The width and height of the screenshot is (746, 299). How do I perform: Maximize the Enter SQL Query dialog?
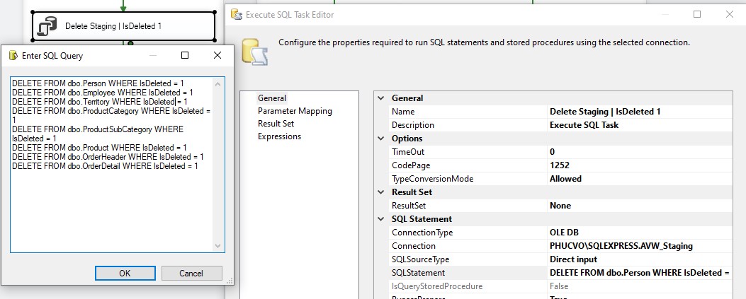coord(185,56)
